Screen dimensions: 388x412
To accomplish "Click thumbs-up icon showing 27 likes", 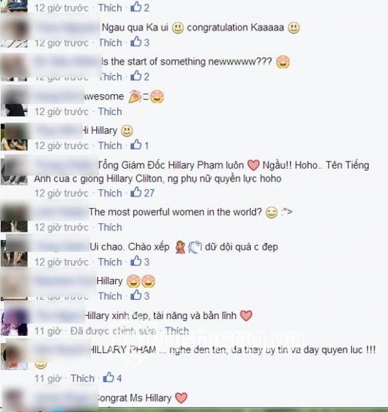I will coord(136,193).
